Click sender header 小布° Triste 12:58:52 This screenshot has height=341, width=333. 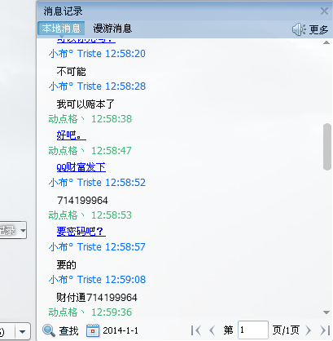click(x=97, y=183)
